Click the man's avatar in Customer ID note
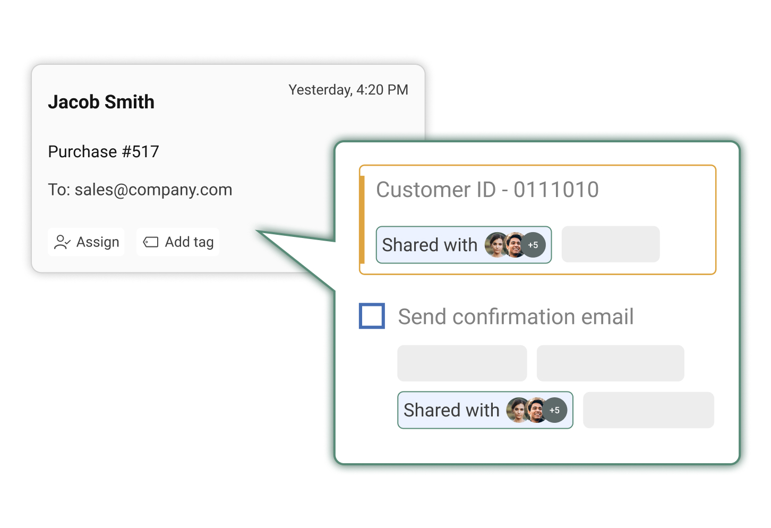This screenshot has width=771, height=528. (514, 245)
